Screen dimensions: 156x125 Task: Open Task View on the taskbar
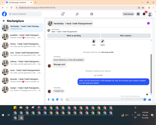(x=9, y=115)
